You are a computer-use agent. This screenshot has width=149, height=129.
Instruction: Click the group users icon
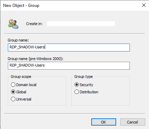pos(13,24)
